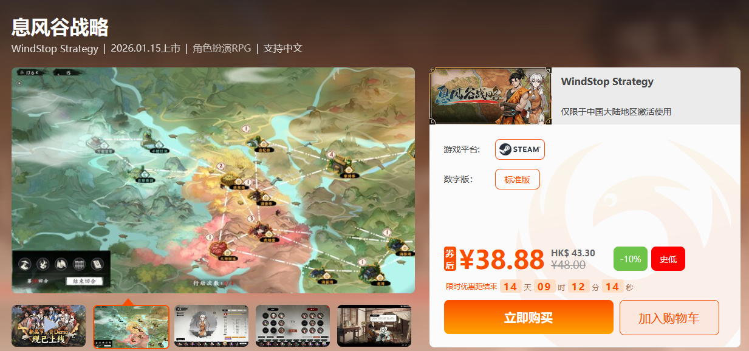Click the 息风谷战略 game title heading
The width and height of the screenshot is (749, 351).
point(60,27)
